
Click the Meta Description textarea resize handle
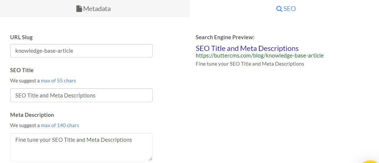pos(150,159)
